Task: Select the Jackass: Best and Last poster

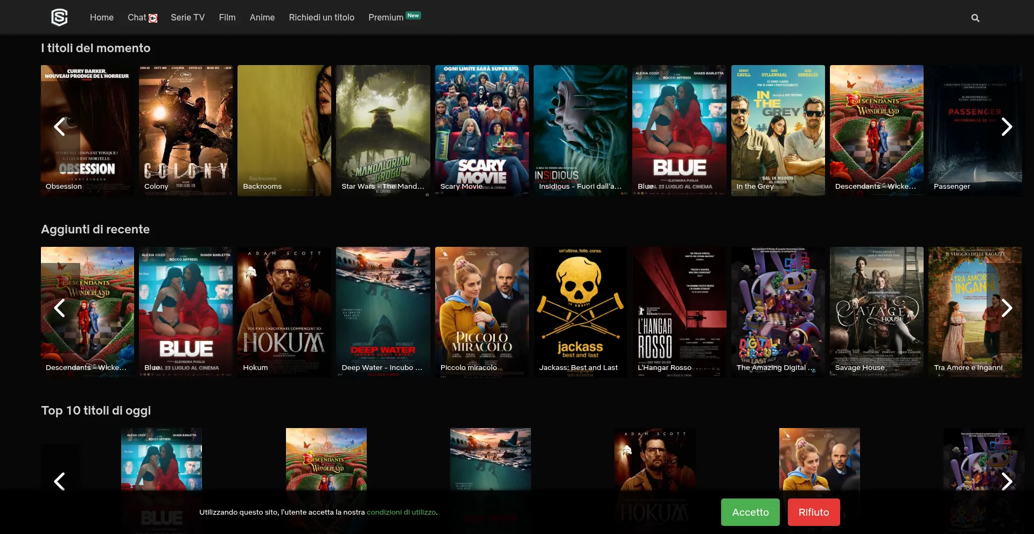Action: pyautogui.click(x=581, y=312)
